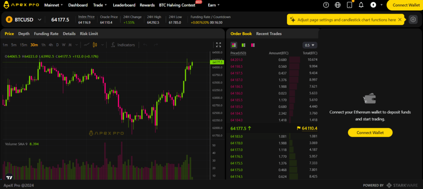Click ask price 64201.0 row

click(x=274, y=60)
